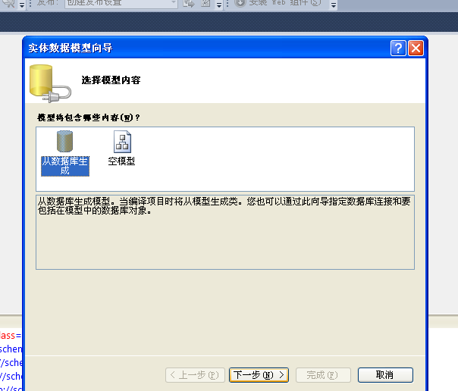Click the 空模型 label text

point(121,161)
